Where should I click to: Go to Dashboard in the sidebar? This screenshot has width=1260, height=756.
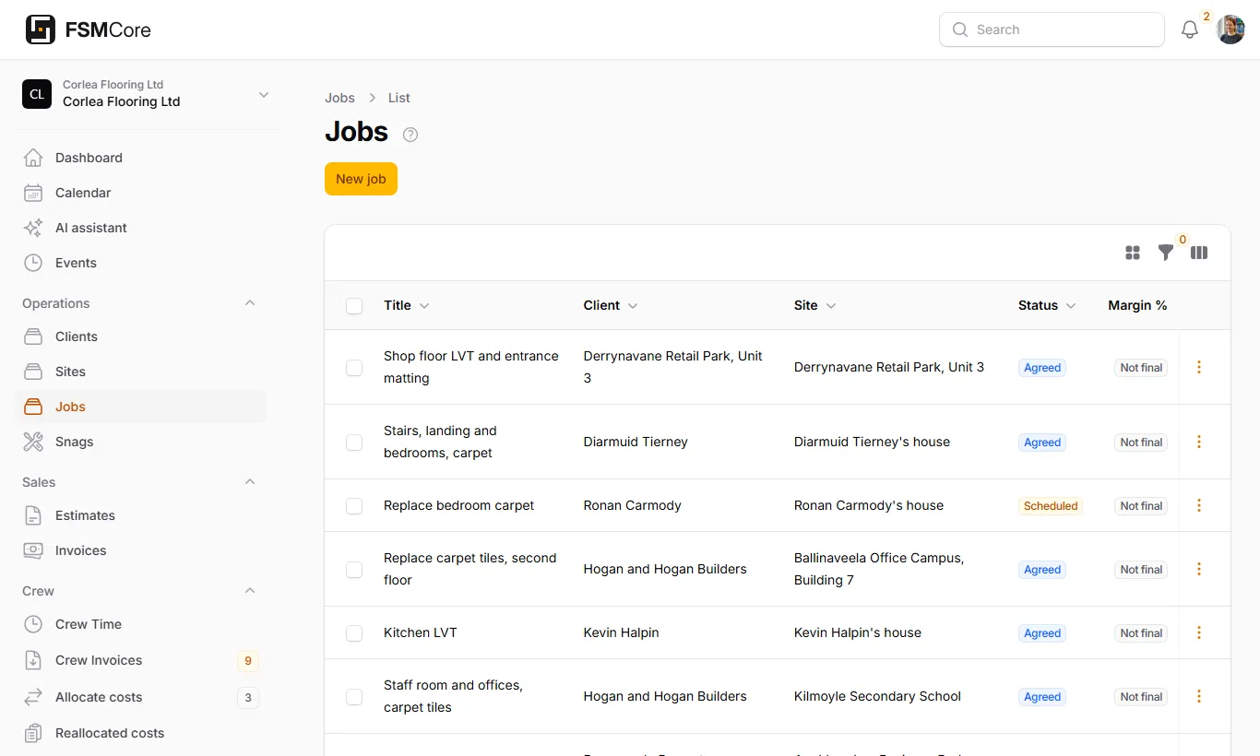point(140,158)
